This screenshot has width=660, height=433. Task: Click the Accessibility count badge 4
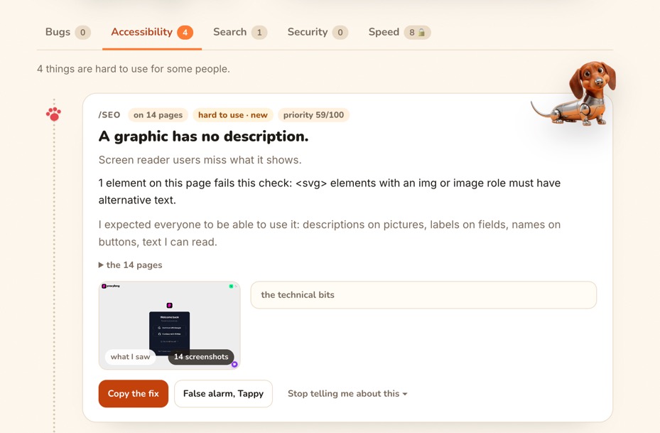pyautogui.click(x=185, y=33)
